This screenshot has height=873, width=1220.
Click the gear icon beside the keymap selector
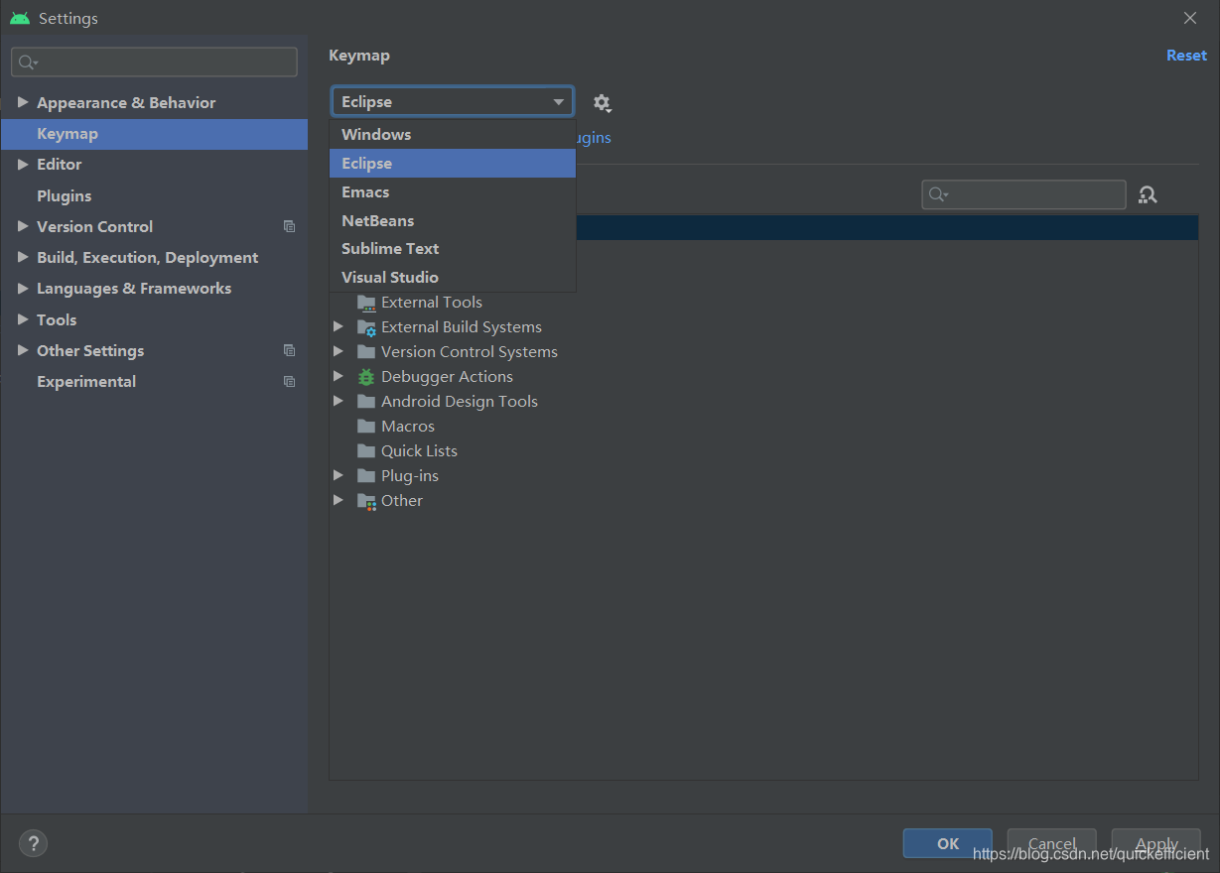tap(602, 102)
